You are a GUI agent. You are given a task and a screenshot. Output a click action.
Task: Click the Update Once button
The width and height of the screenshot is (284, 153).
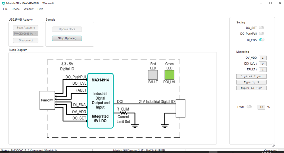tap(67, 29)
